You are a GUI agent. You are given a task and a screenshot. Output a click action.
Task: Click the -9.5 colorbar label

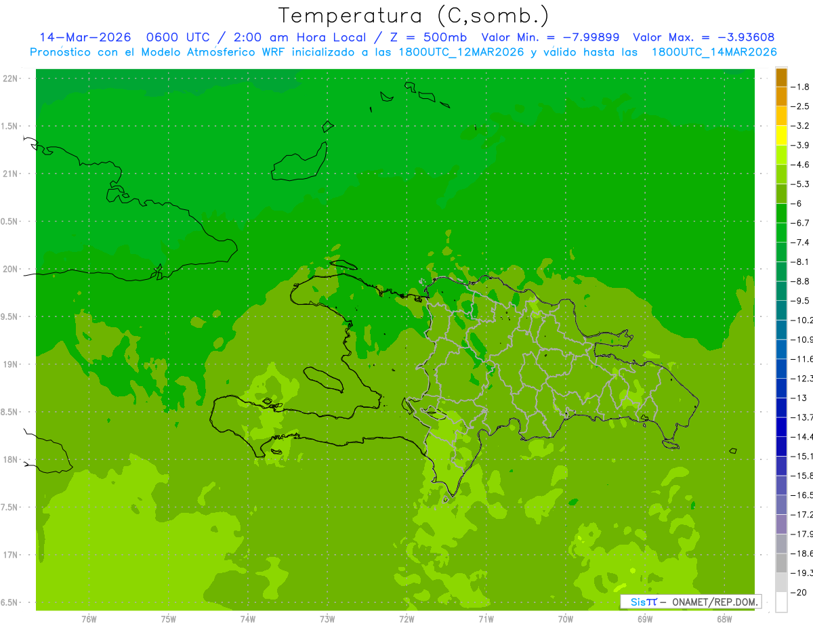pos(801,301)
